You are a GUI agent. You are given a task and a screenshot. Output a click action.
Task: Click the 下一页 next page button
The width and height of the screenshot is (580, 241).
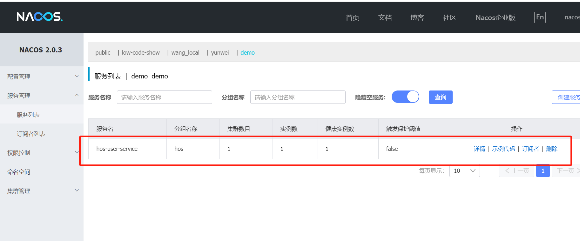coord(566,171)
